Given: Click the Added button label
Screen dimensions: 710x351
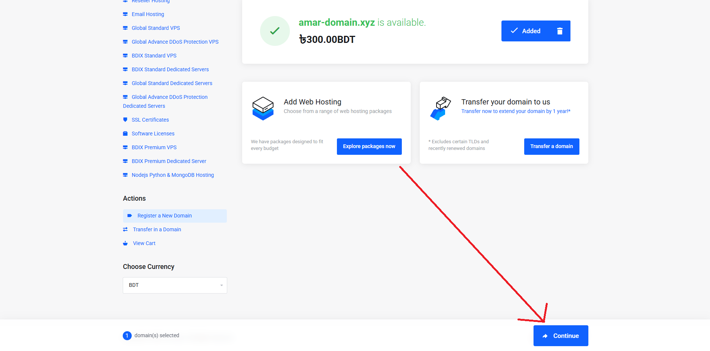Looking at the screenshot, I should [531, 31].
